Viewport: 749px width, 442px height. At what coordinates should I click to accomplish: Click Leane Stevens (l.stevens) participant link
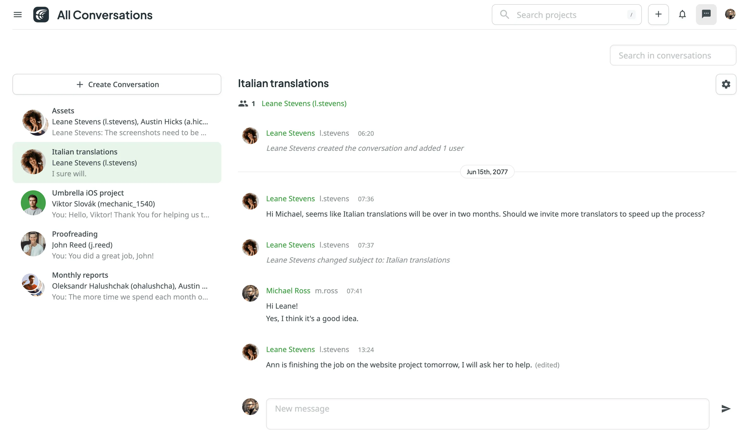click(304, 104)
